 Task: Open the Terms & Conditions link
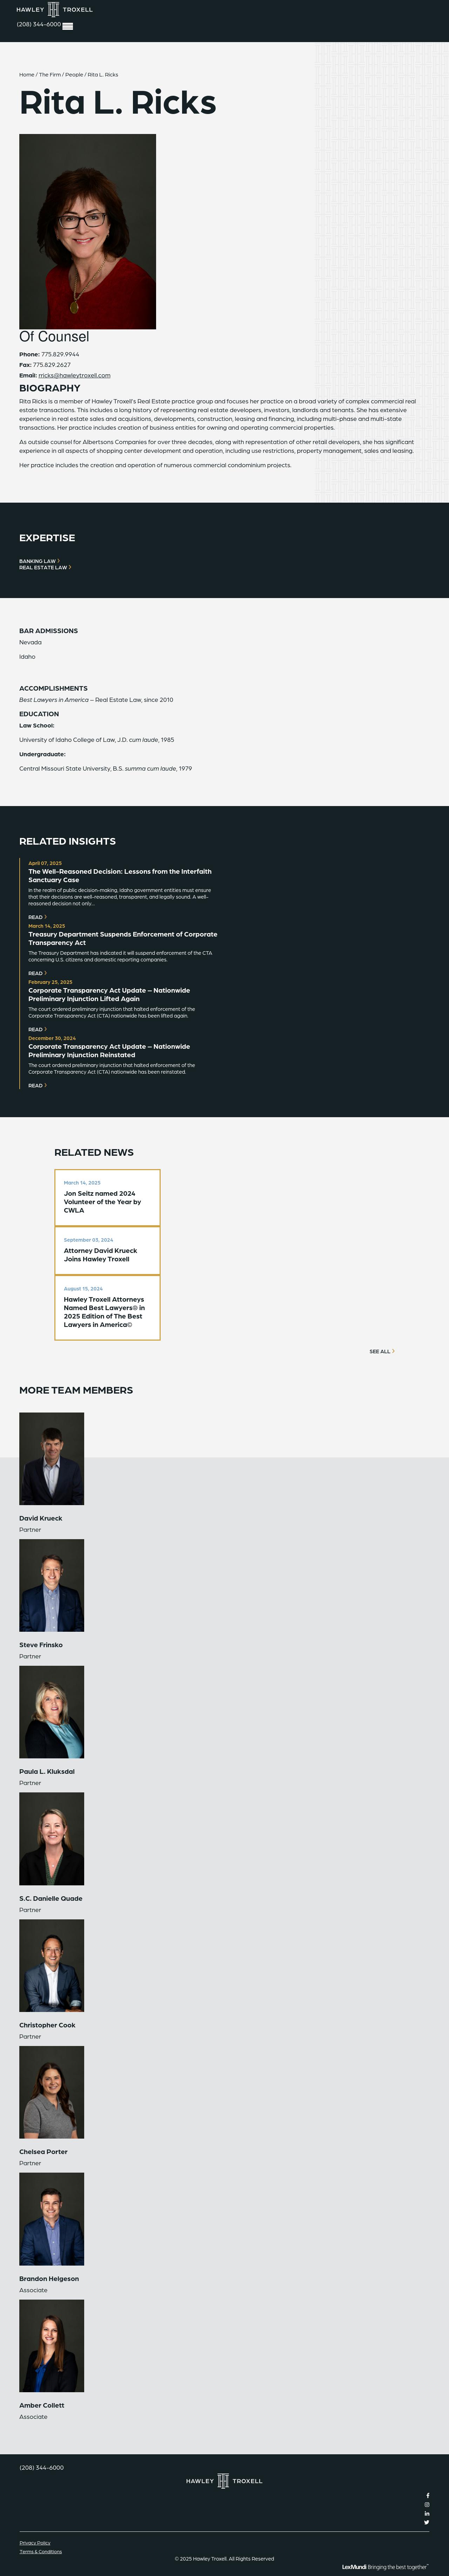(x=41, y=2551)
